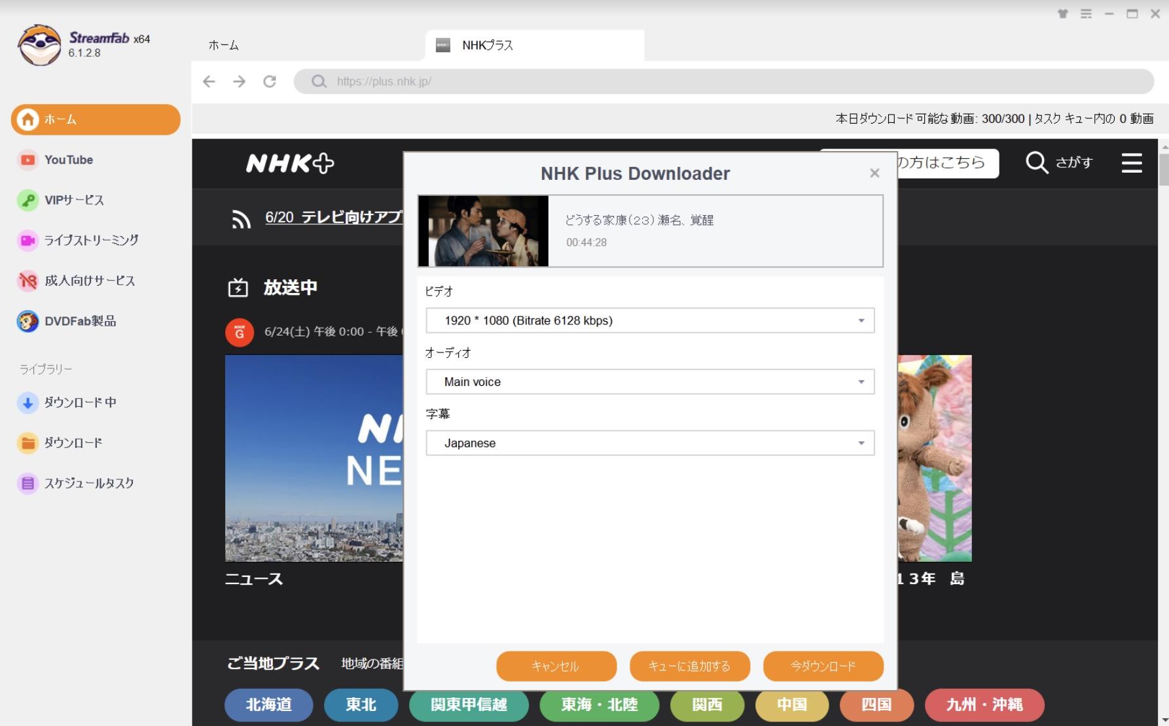Click the red NHK G channel badge
1169x726 pixels.
coord(240,332)
